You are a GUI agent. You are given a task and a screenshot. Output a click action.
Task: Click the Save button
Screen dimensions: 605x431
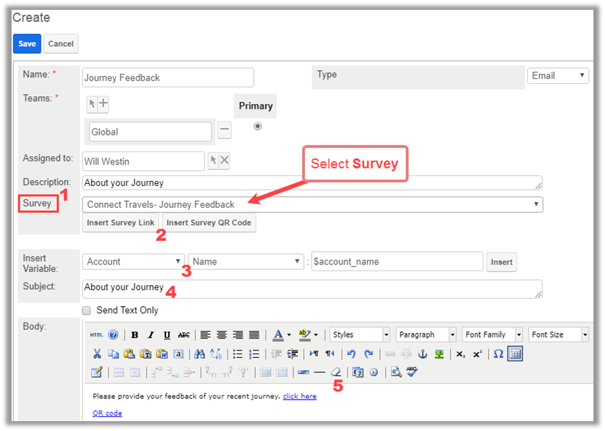tap(27, 43)
